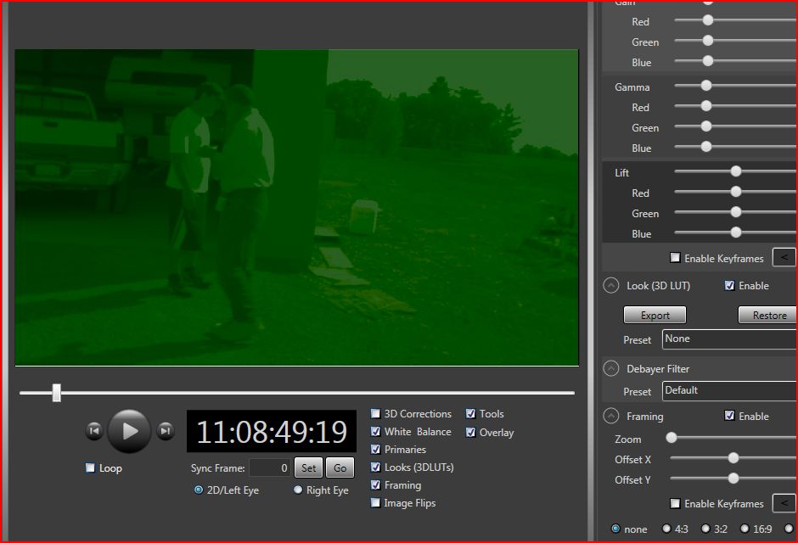Toggle the 3D Corrections checkbox

376,414
